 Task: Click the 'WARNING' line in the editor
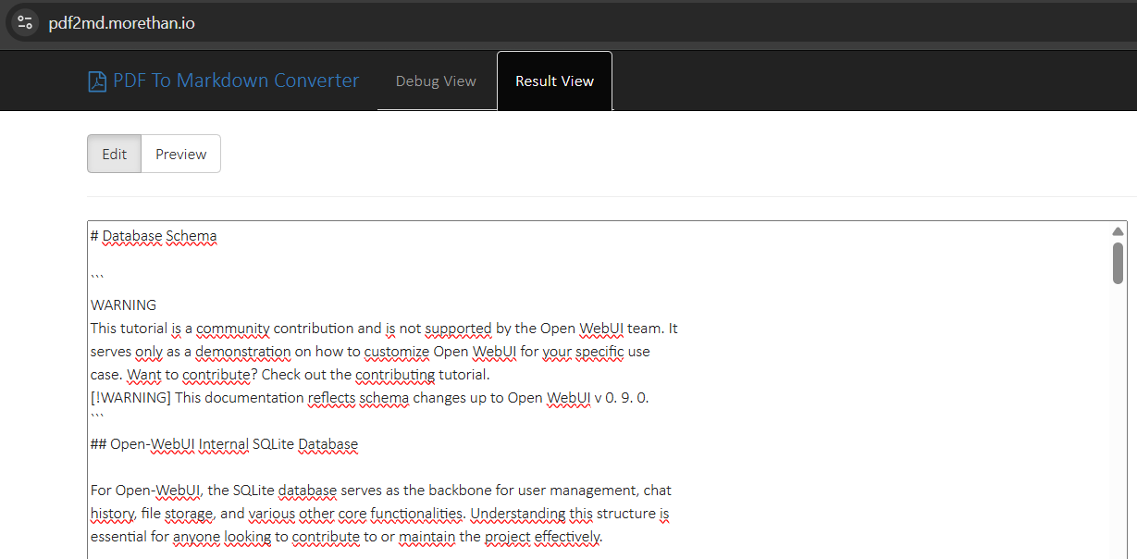pyautogui.click(x=123, y=305)
